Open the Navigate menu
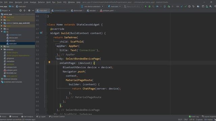 pos(19,2)
